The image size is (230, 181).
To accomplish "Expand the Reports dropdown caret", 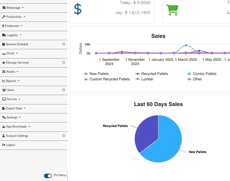I will point(19,81).
